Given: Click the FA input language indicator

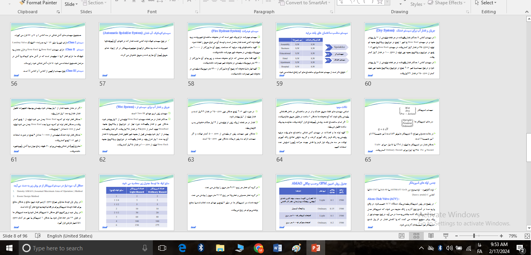Looking at the screenshot, I should tap(480, 248).
